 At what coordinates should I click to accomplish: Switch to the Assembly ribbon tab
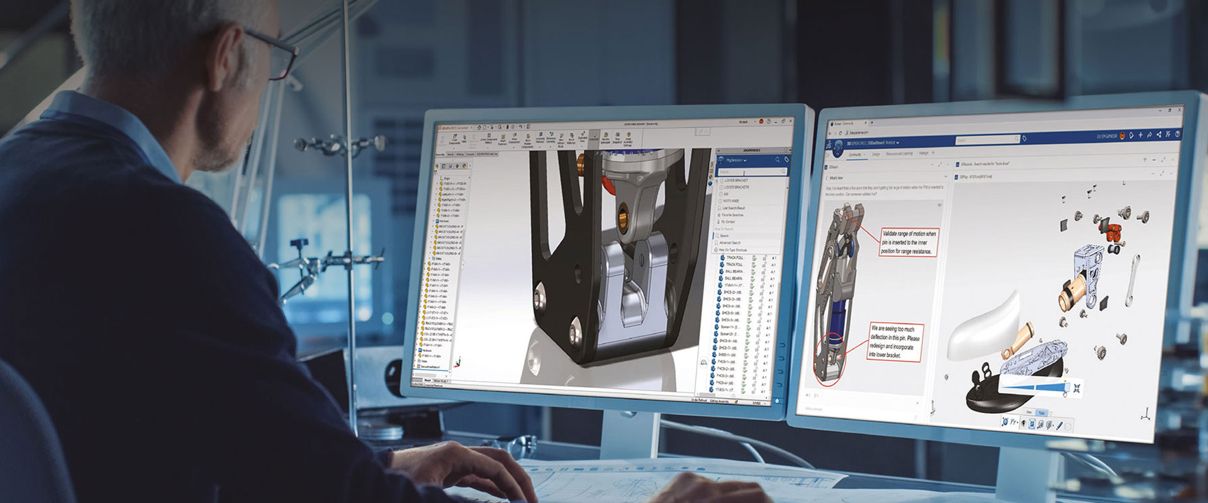[x=440, y=154]
